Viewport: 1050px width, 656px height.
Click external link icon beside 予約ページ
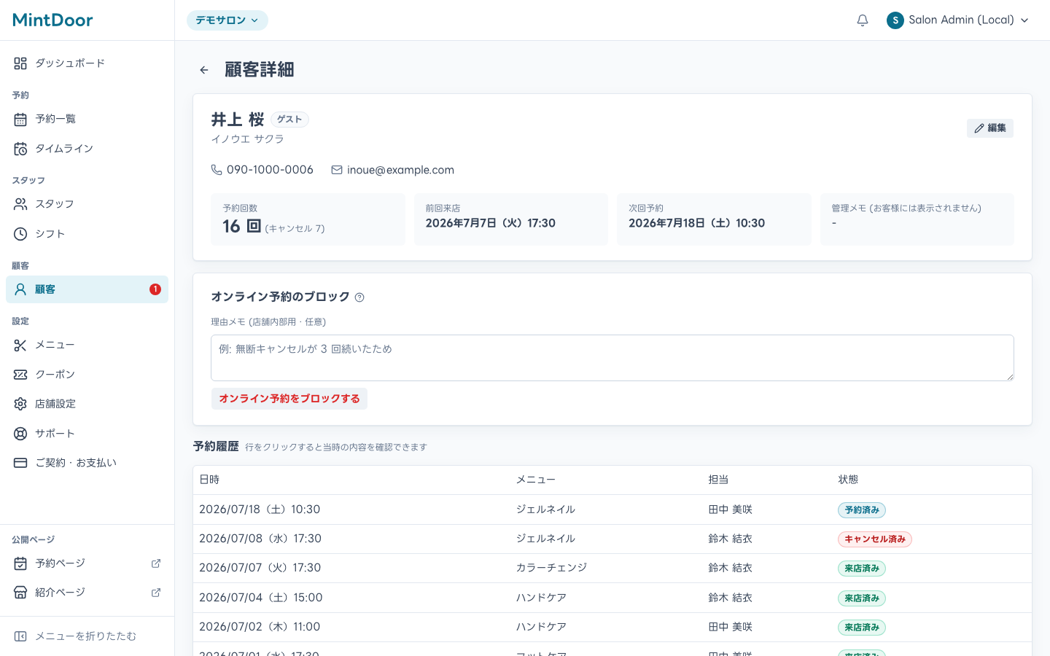[155, 563]
